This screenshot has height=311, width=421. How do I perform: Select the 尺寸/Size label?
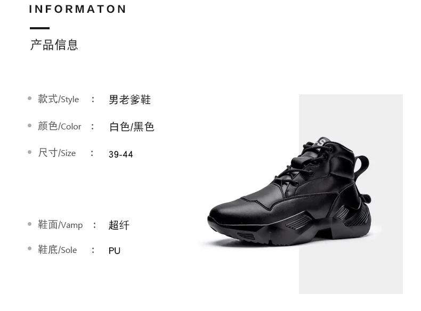point(56,153)
